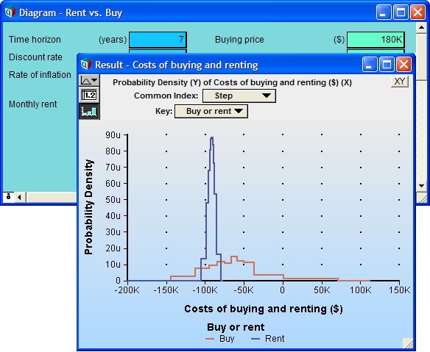The width and height of the screenshot is (430, 352).
Task: Click the Result window Analytica icon
Action: pyautogui.click(x=86, y=65)
